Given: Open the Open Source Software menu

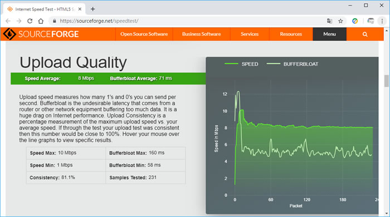Looking at the screenshot, I should [x=144, y=34].
